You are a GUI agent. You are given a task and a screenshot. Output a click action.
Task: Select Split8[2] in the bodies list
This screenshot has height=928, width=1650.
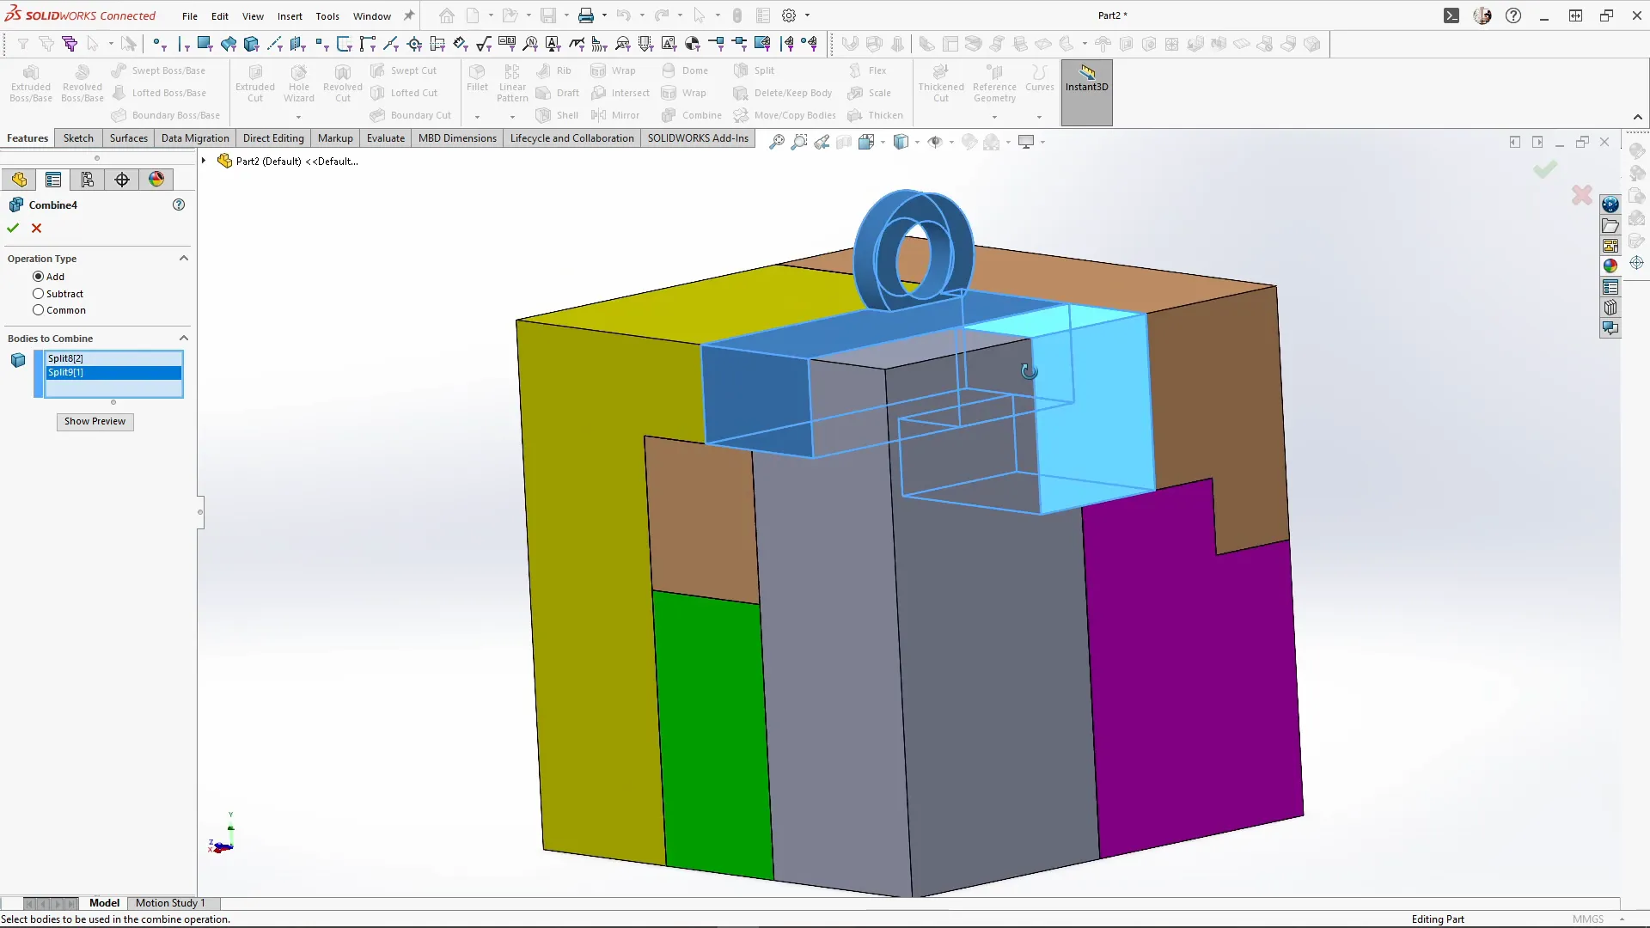66,358
